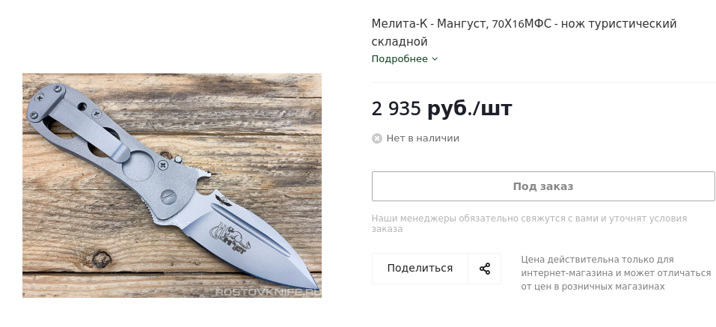This screenshot has width=716, height=327.
Task: Click the rostovknife.ru watermark on photo
Action: [268, 291]
